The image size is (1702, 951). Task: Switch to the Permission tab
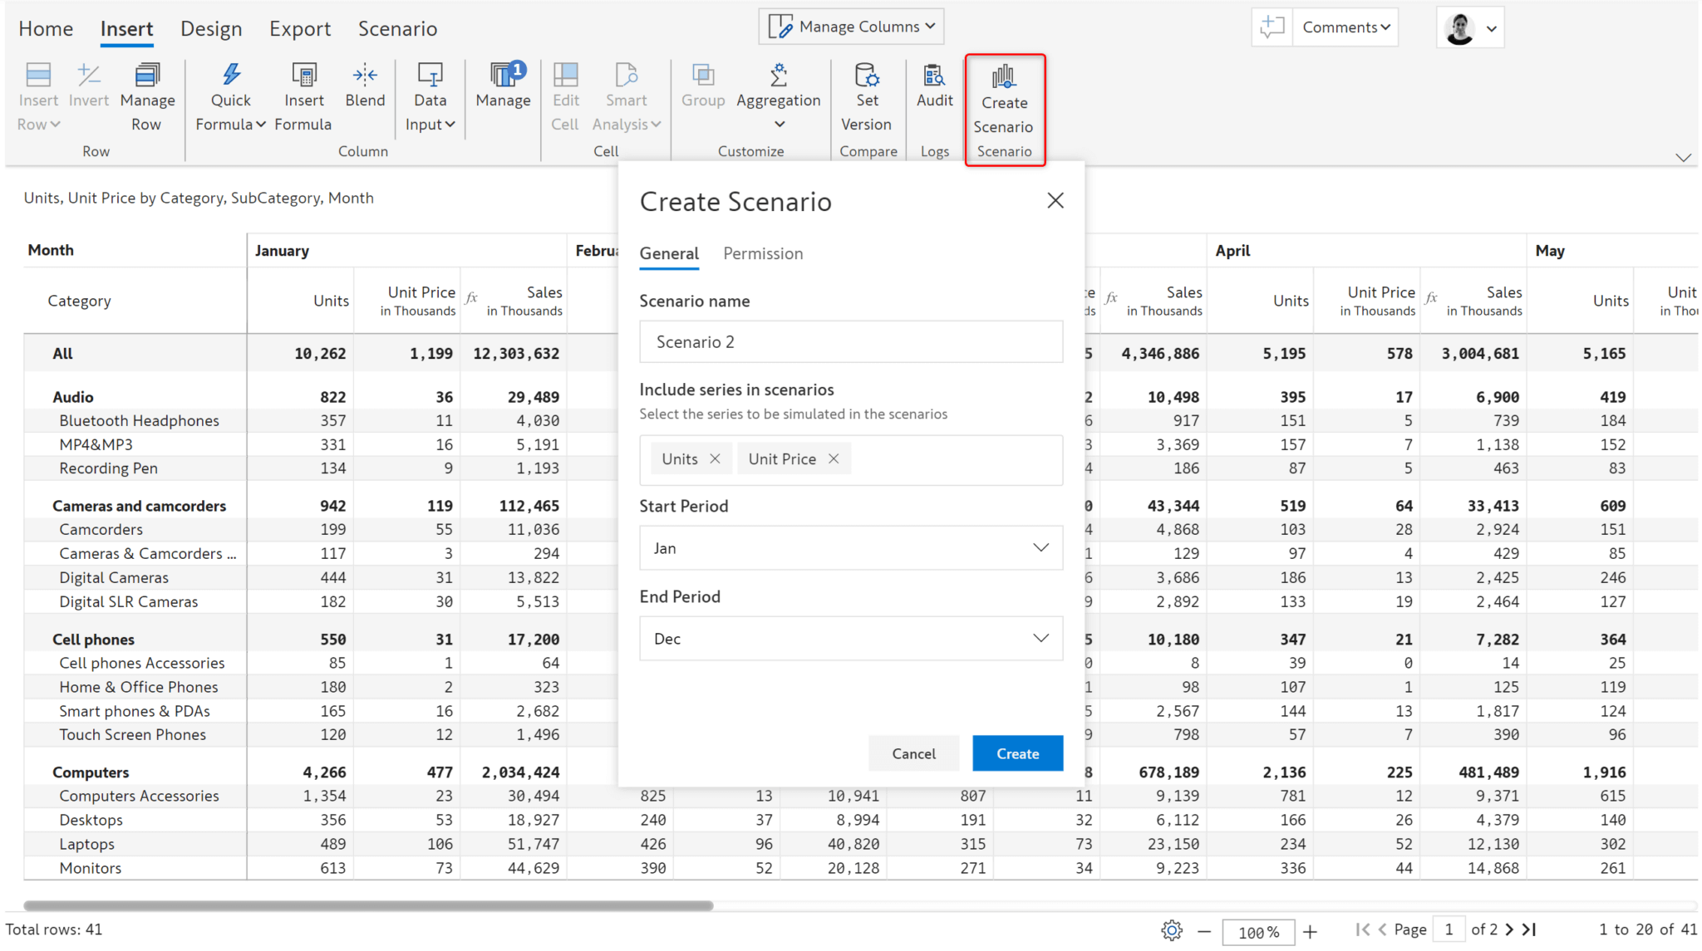[x=763, y=253]
